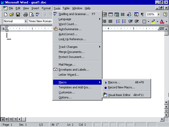Click the Save floppy disk icon
This screenshot has height=127, width=169.
(x=18, y=14)
